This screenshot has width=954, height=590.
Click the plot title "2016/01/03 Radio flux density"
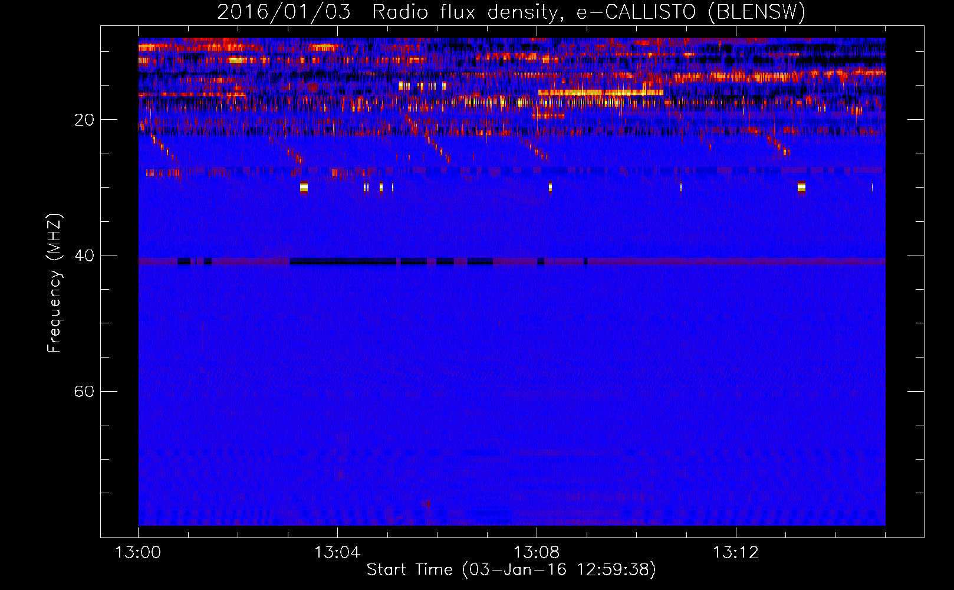(390, 12)
